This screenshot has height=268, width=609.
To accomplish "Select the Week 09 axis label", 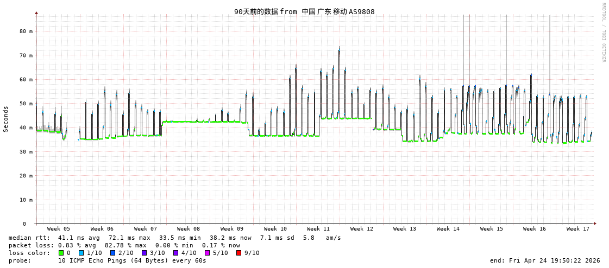I will [x=232, y=229].
